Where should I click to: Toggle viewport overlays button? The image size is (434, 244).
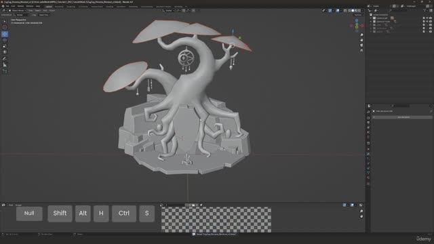point(338,11)
